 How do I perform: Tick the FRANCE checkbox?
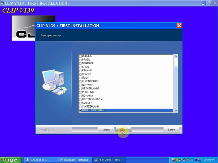pyautogui.click(x=81, y=74)
